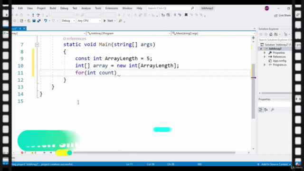Screen dimensions: 304x171
Task: Open the View menu
Action: tap(29, 8)
